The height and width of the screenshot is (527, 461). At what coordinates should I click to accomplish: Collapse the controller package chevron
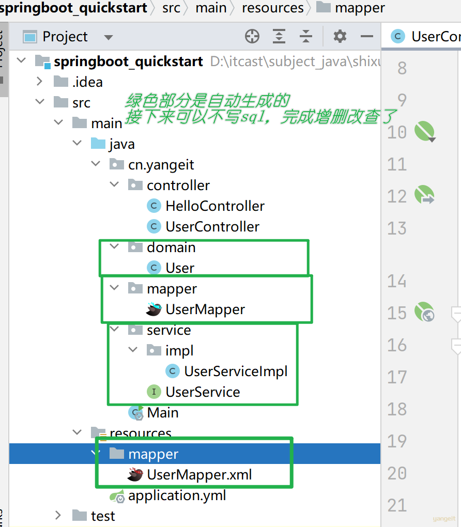[x=115, y=184]
